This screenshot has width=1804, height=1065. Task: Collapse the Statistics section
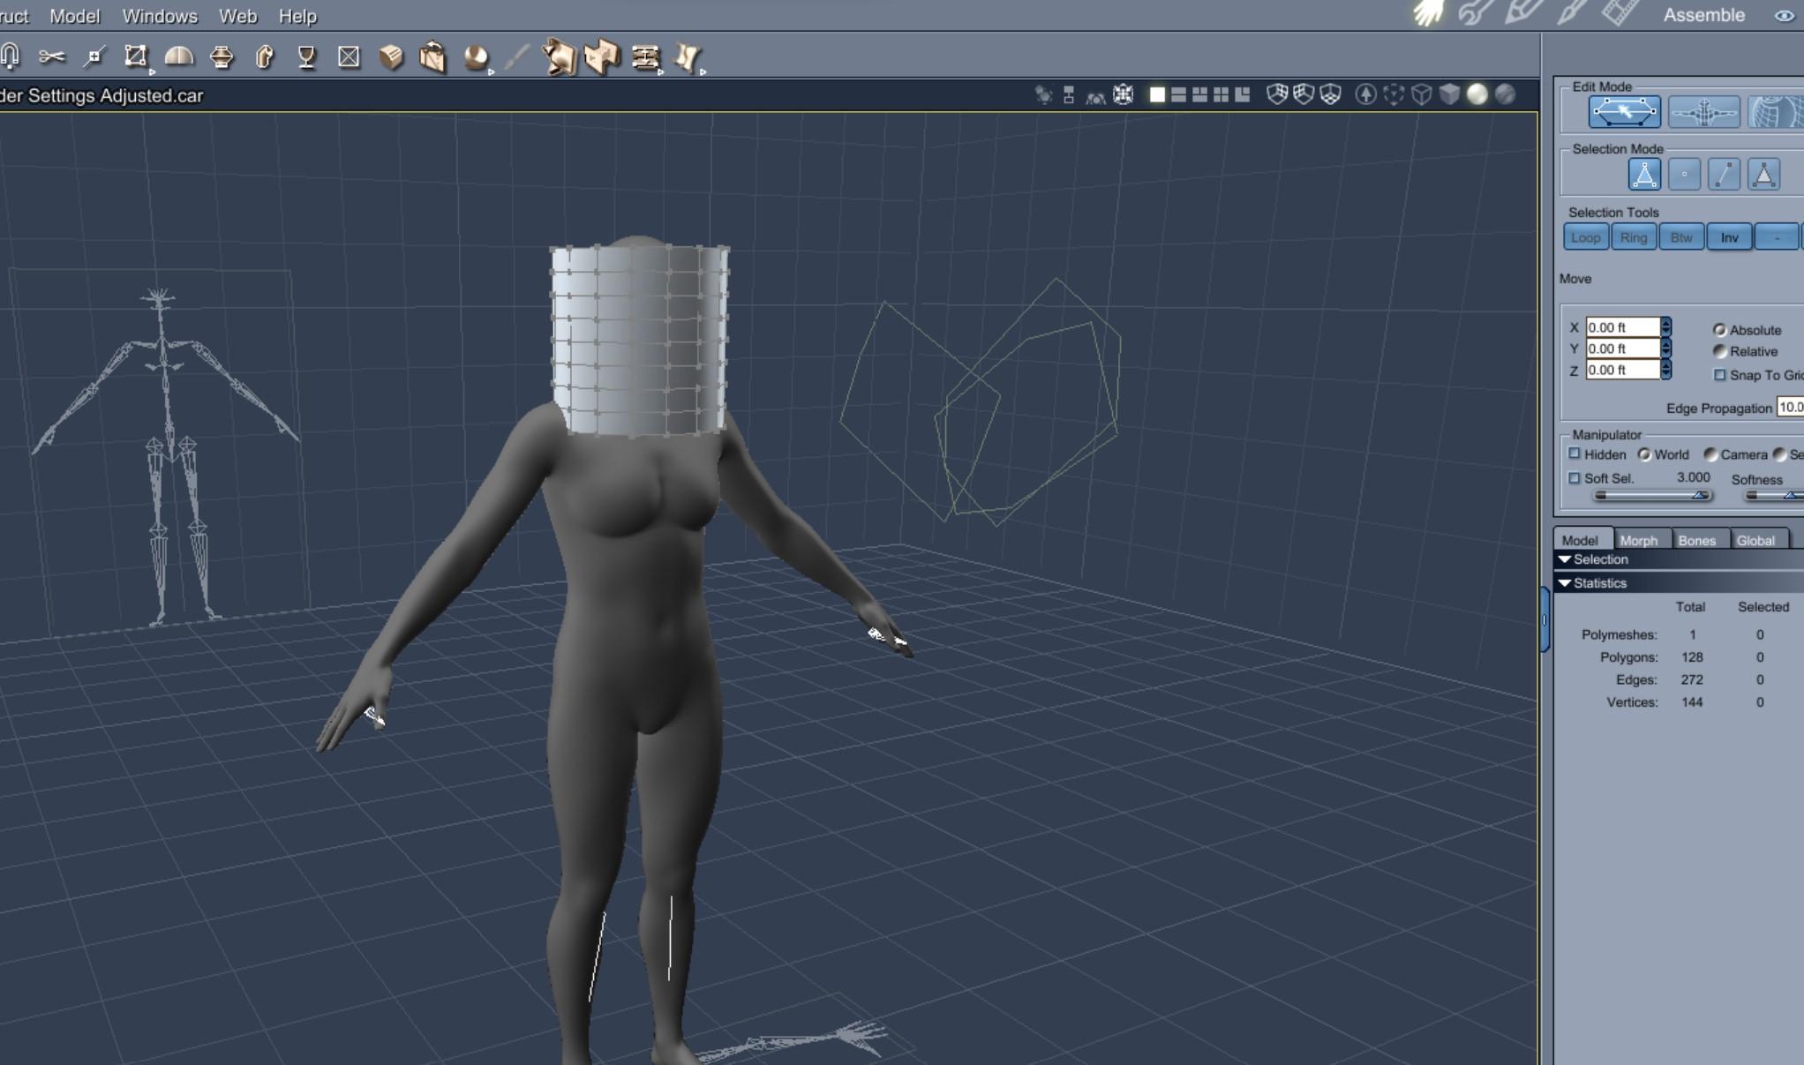1565,583
